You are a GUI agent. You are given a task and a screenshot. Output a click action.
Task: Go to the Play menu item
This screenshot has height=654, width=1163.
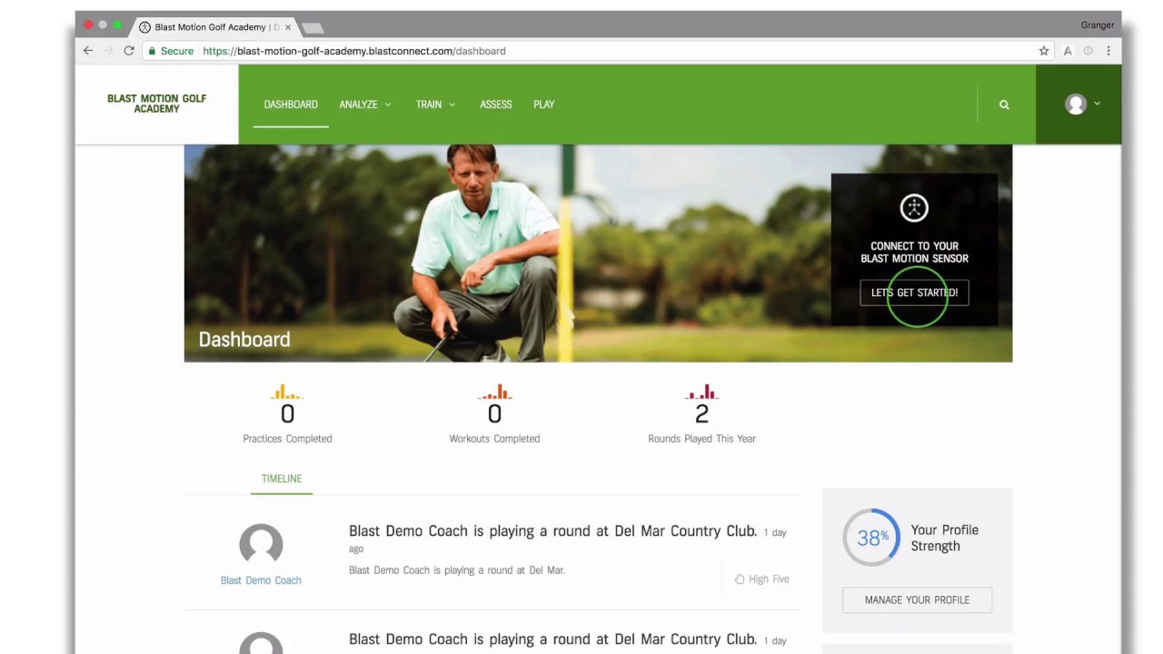(544, 104)
